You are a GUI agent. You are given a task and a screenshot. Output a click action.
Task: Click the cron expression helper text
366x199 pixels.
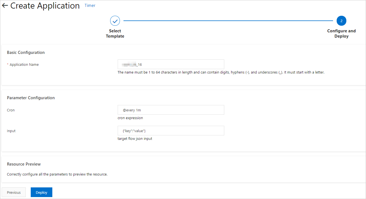[130, 118]
